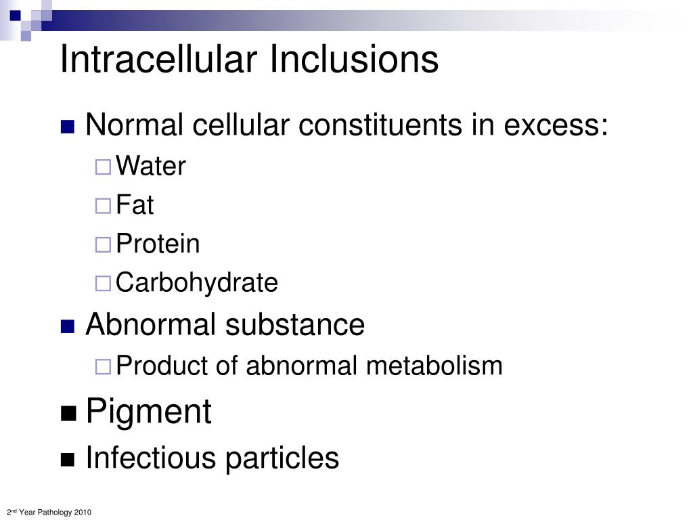
Task: Click the Abnormal substance heading
Action: pyautogui.click(x=225, y=324)
